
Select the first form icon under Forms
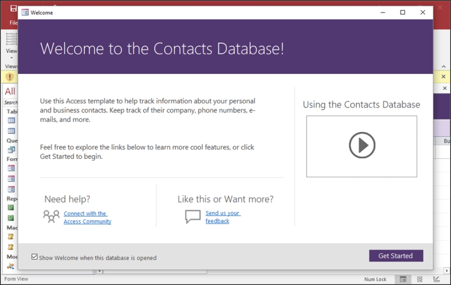pyautogui.click(x=11, y=168)
